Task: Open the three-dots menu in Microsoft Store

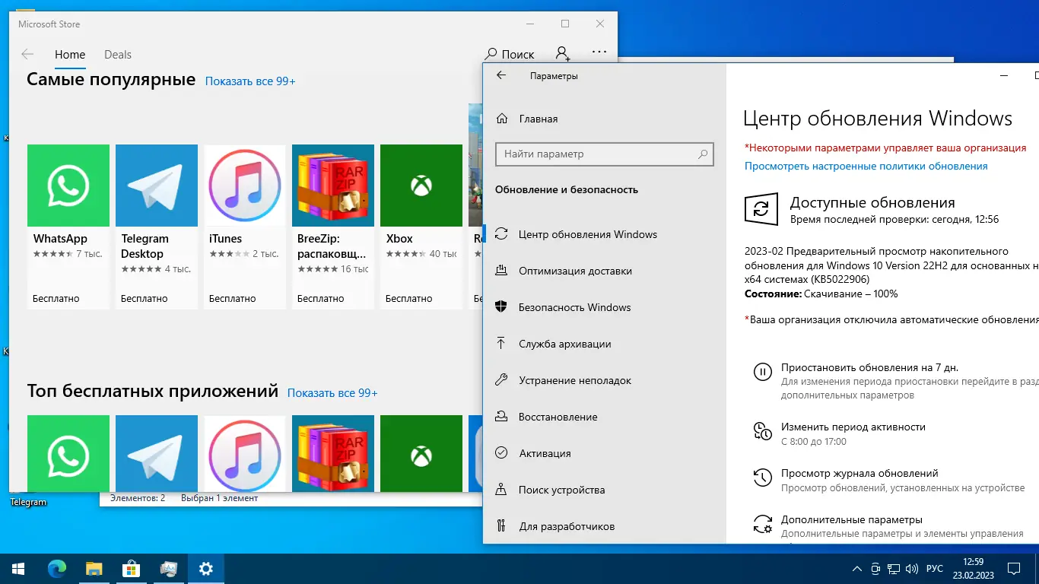Action: tap(599, 52)
